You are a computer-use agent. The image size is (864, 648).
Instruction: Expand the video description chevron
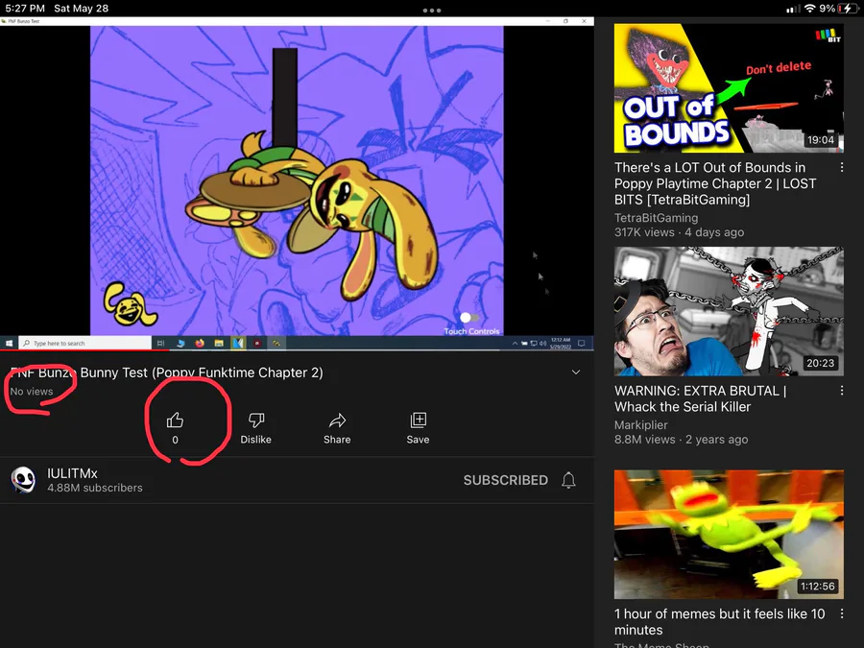click(576, 372)
